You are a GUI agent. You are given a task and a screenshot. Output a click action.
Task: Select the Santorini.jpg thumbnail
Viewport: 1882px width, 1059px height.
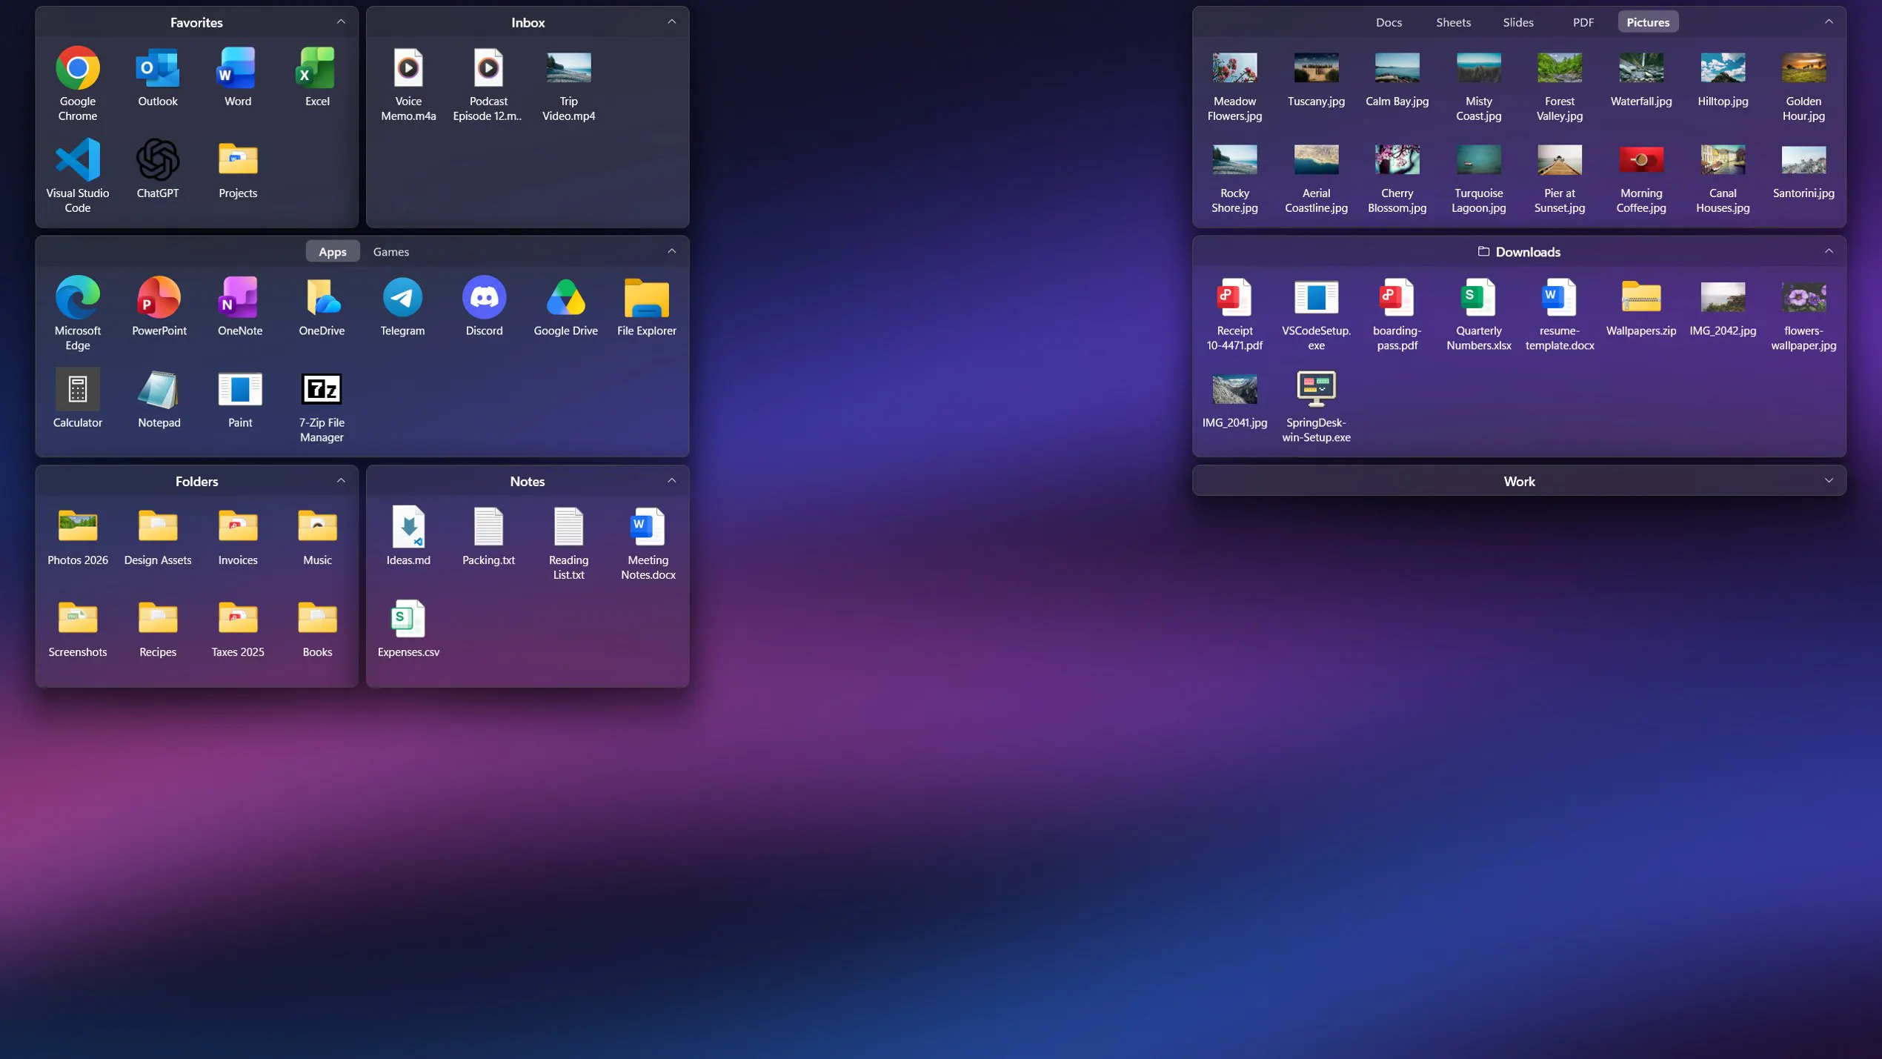coord(1803,160)
